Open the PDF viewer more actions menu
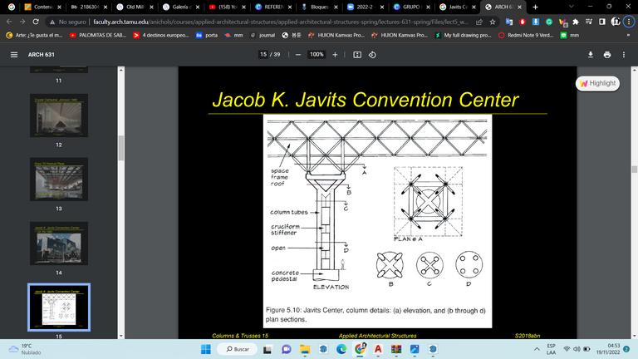Screen dimensions: 638x359 (624, 55)
